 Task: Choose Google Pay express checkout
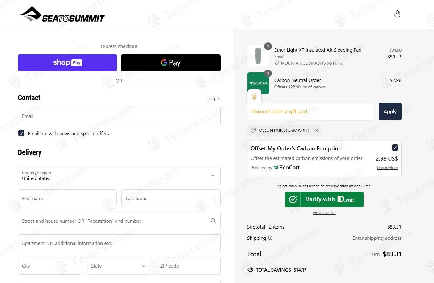(171, 63)
